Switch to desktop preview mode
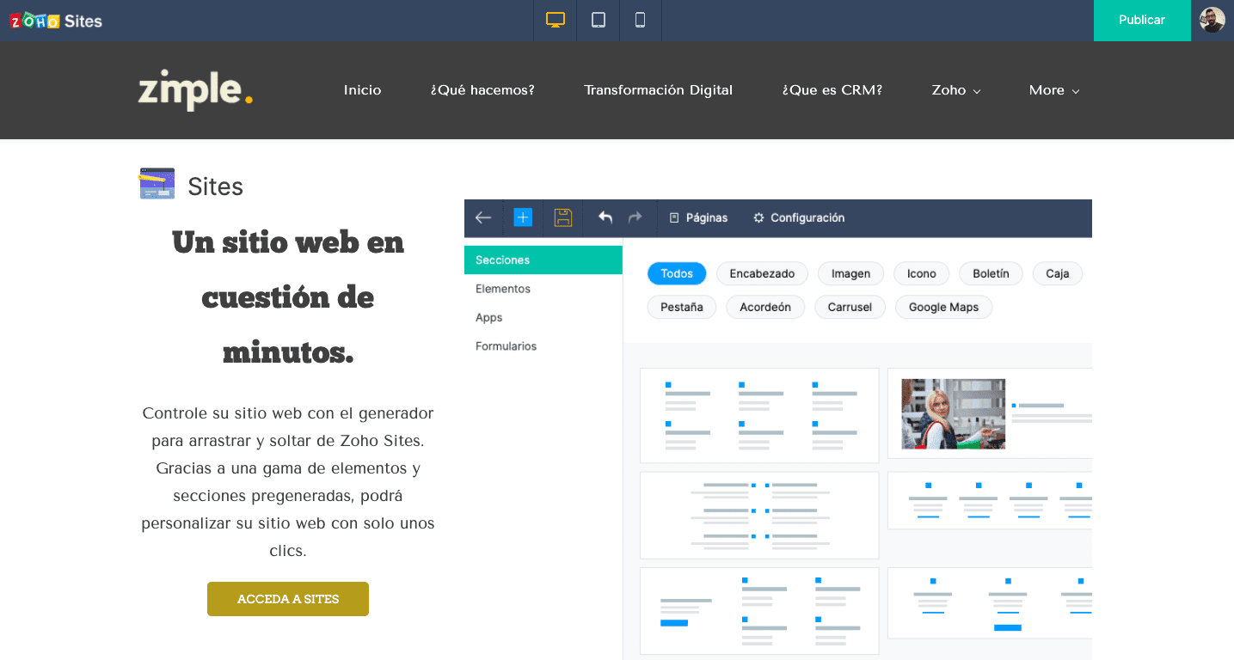Image resolution: width=1234 pixels, height=660 pixels. 556,21
